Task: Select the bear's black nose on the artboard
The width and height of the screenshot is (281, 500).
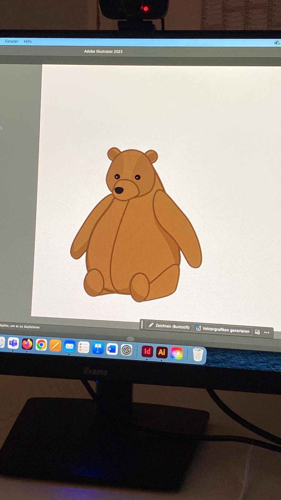Action: 119,190
